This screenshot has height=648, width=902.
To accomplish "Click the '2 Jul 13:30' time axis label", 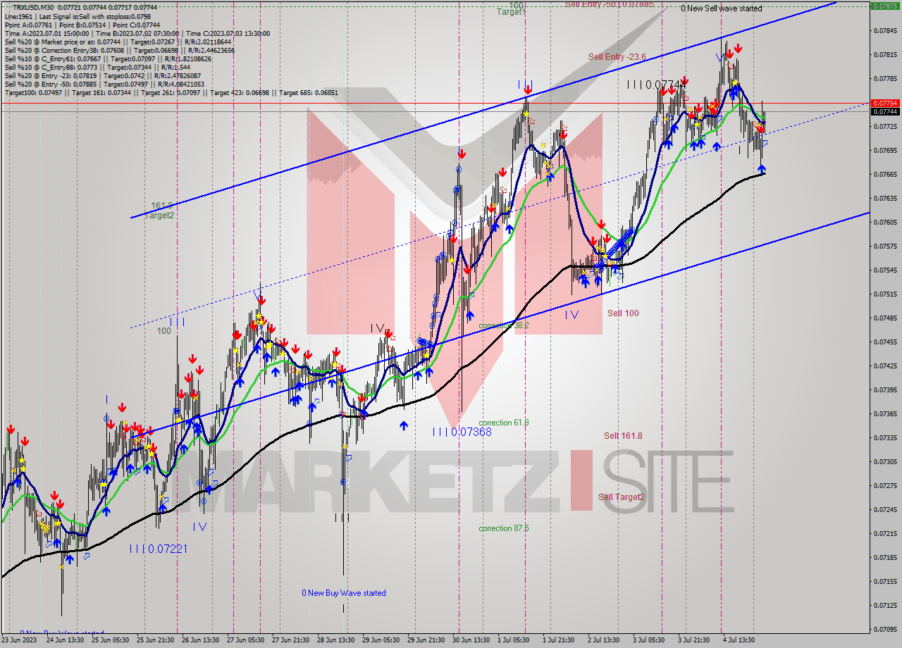I will click(603, 640).
